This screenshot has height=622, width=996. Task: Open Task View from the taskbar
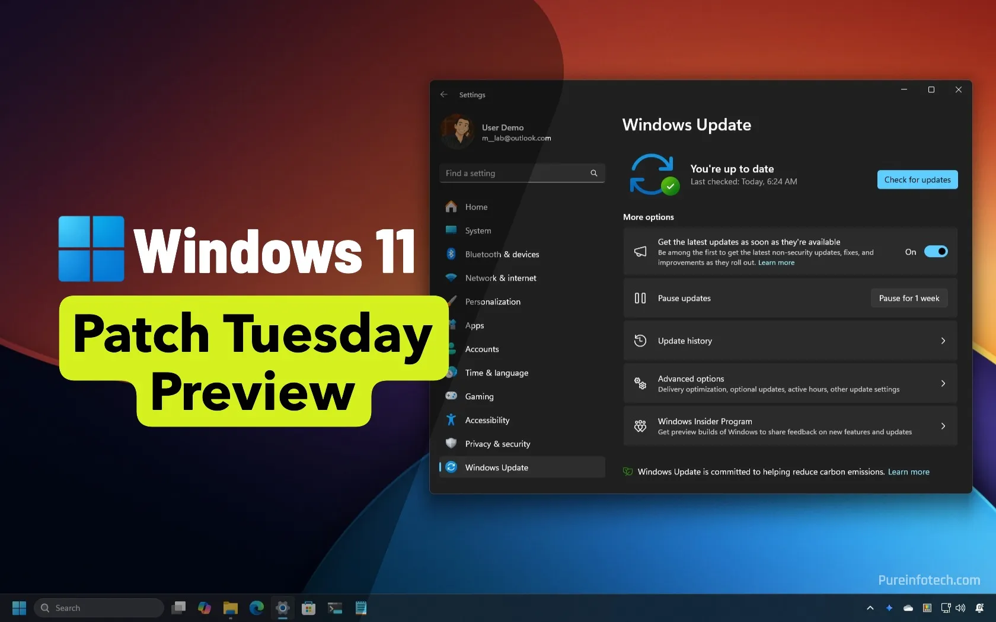(x=178, y=608)
